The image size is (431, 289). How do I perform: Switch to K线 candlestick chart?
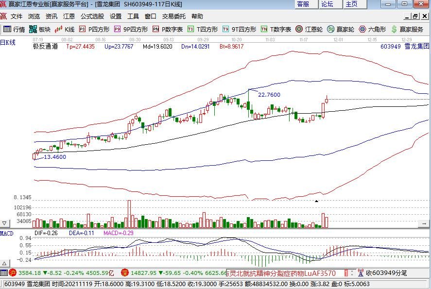[65, 29]
